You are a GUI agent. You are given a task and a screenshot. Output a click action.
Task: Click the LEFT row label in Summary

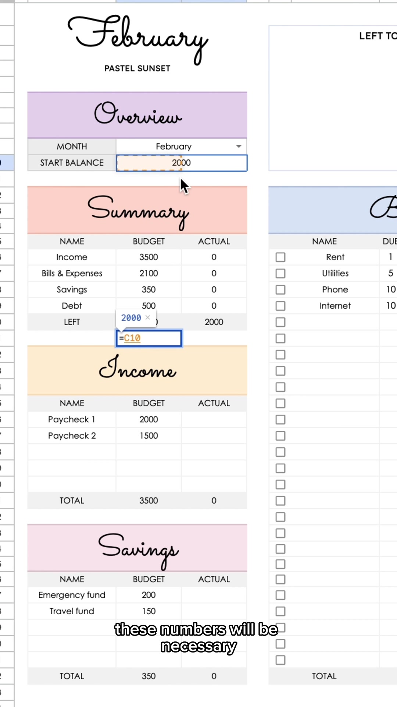72,322
